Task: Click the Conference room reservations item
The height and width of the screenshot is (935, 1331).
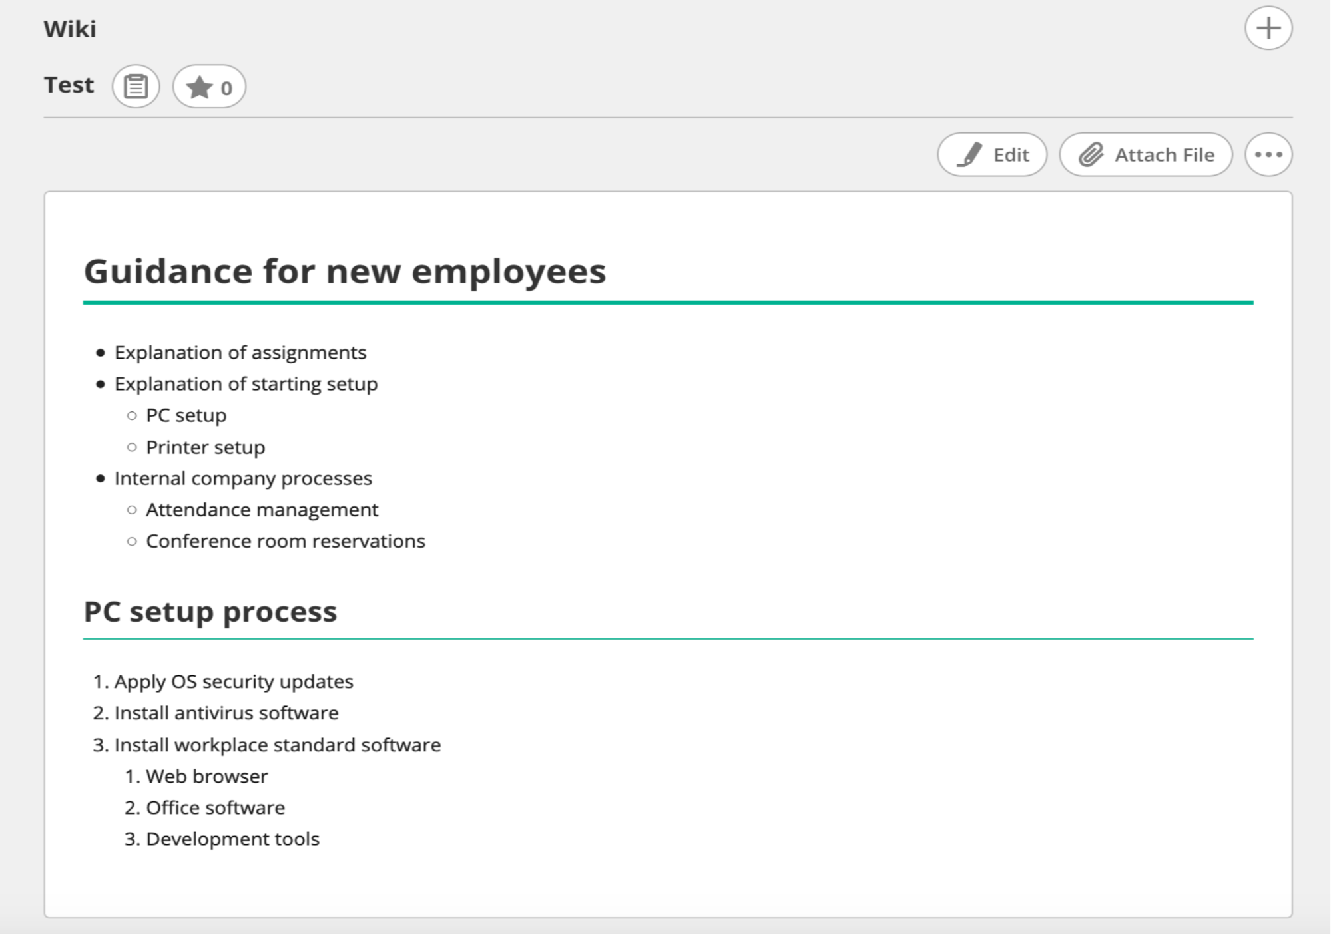Action: (285, 541)
